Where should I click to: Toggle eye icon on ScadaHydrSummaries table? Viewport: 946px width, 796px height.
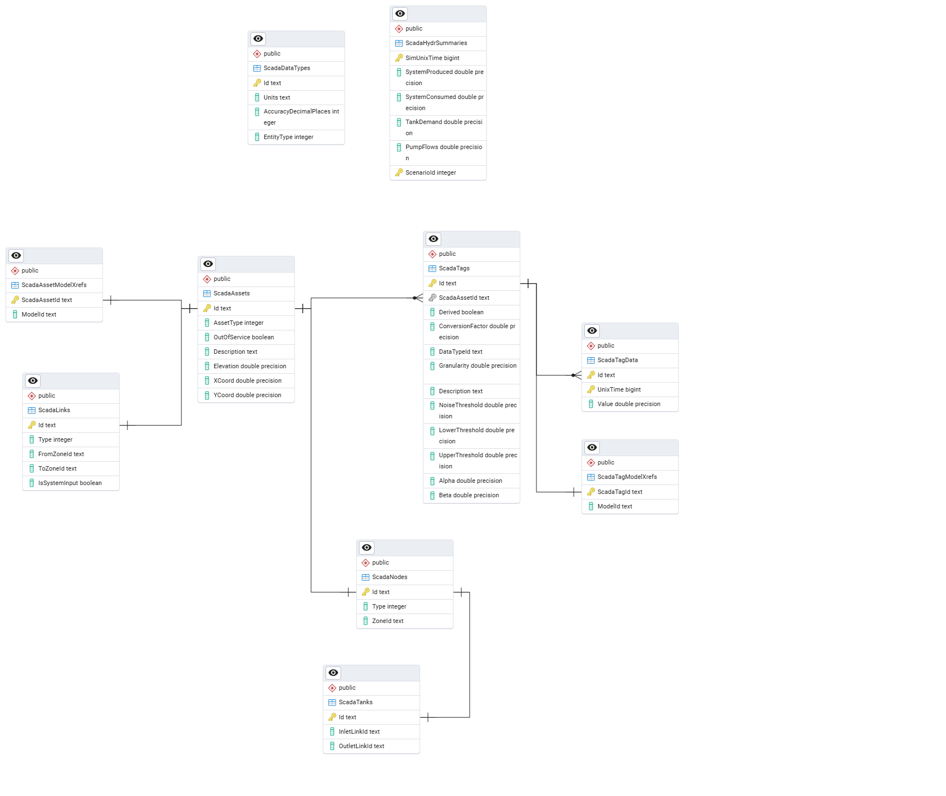[400, 14]
